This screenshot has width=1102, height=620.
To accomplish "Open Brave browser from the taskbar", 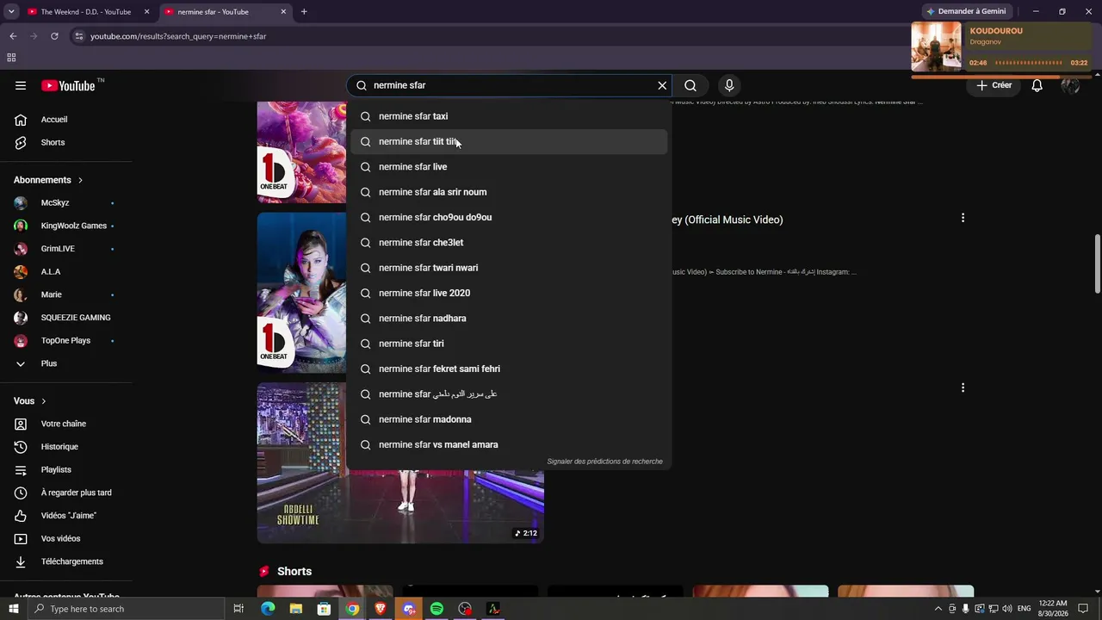I will coord(381,609).
